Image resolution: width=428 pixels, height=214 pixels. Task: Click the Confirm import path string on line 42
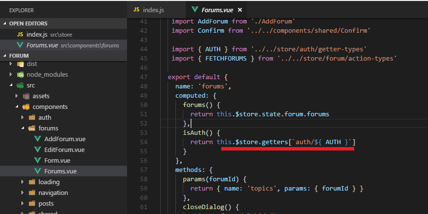click(x=309, y=31)
